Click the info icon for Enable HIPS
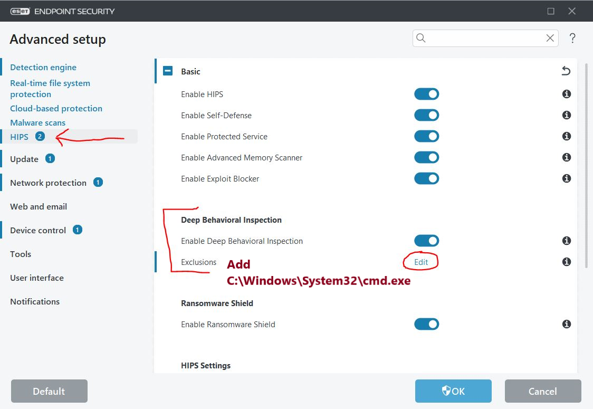Image resolution: width=593 pixels, height=409 pixels. [x=566, y=94]
